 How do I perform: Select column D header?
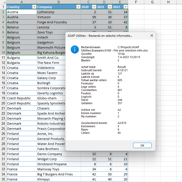(104, 2)
